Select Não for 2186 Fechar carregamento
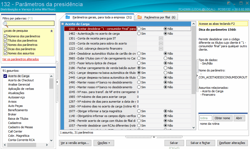This screenshot has width=250, height=149. (x=166, y=68)
